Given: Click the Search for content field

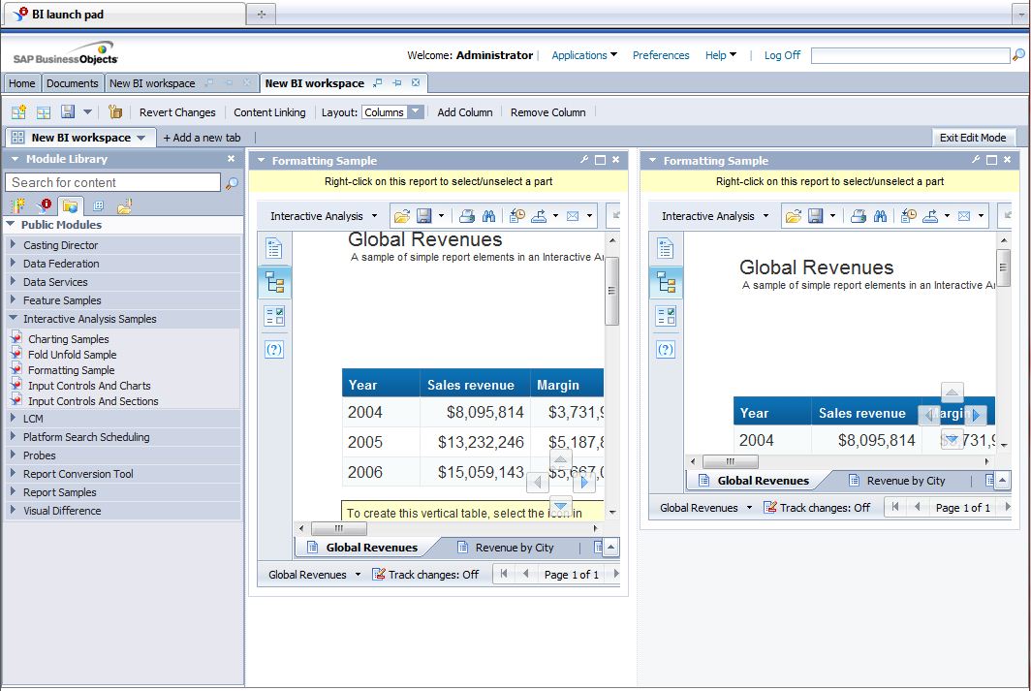Looking at the screenshot, I should click(112, 183).
